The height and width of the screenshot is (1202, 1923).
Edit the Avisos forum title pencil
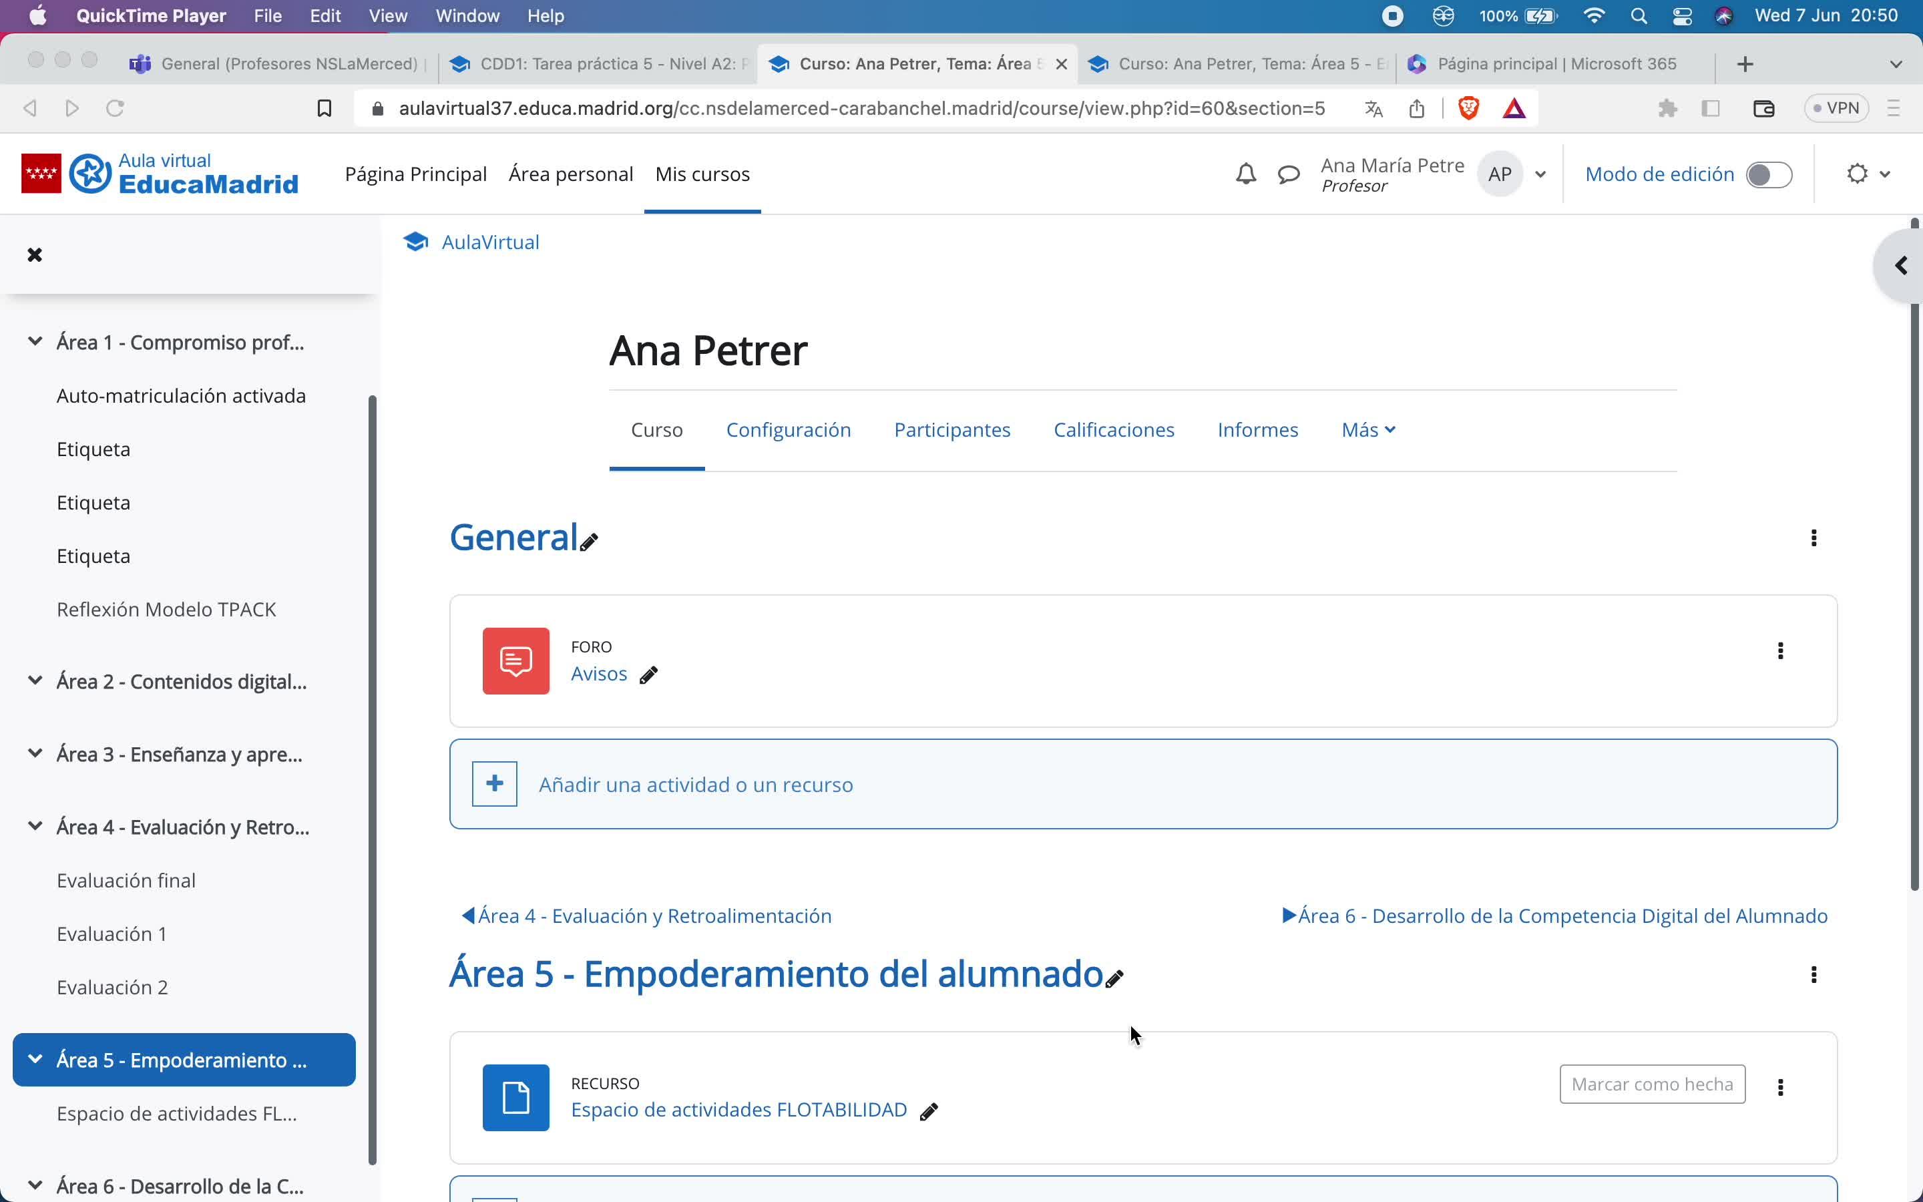tap(648, 675)
